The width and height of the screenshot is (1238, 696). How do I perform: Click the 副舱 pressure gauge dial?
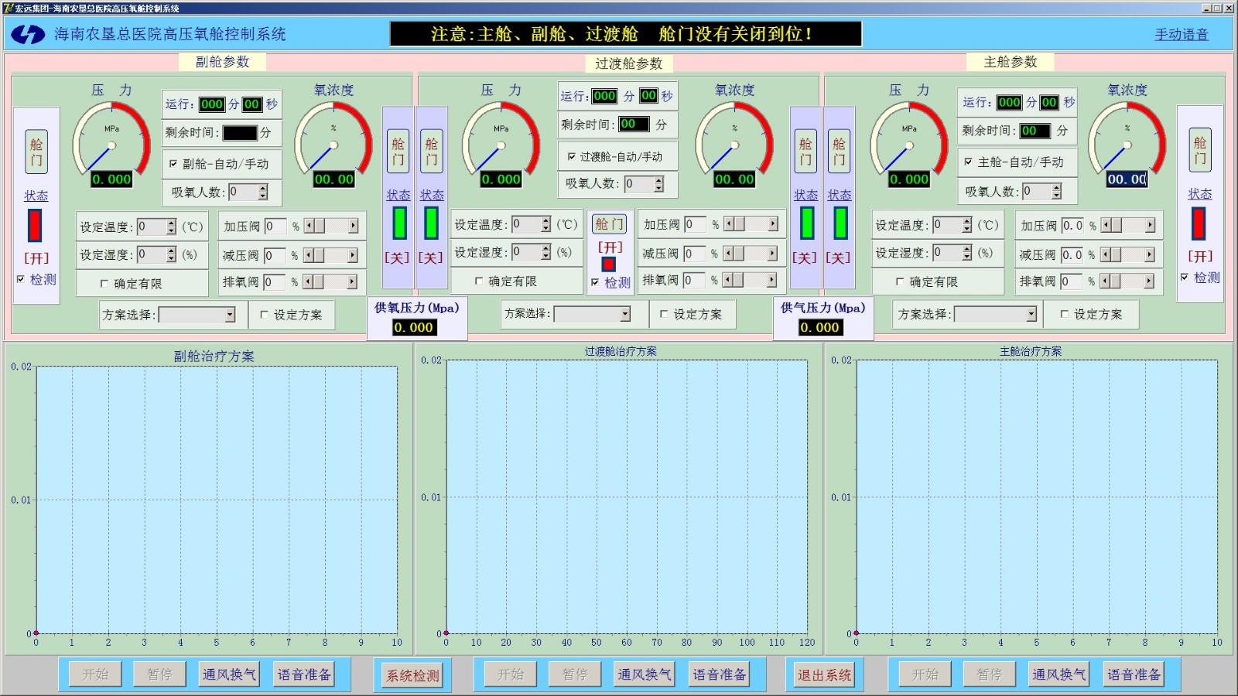point(111,139)
